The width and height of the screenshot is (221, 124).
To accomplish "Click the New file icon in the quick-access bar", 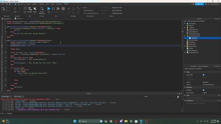I will coord(7,4).
